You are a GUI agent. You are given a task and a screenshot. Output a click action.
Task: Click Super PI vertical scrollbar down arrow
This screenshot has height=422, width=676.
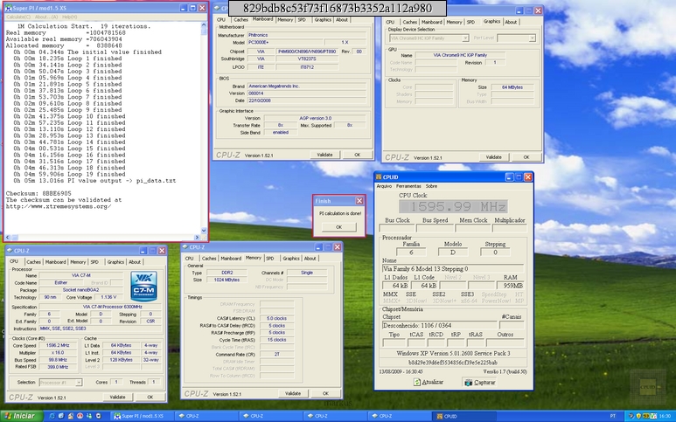click(204, 231)
